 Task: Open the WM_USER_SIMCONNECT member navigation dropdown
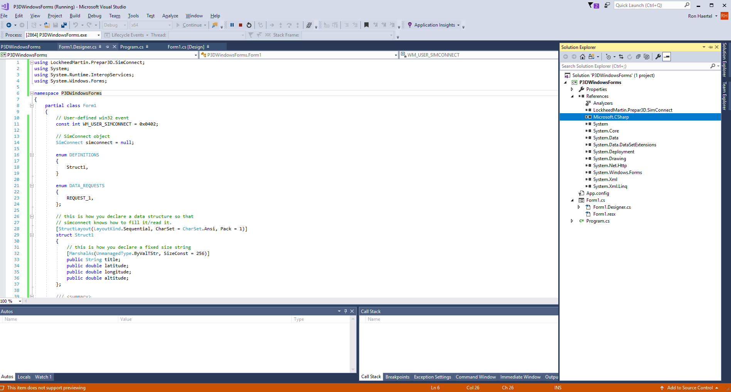479,55
